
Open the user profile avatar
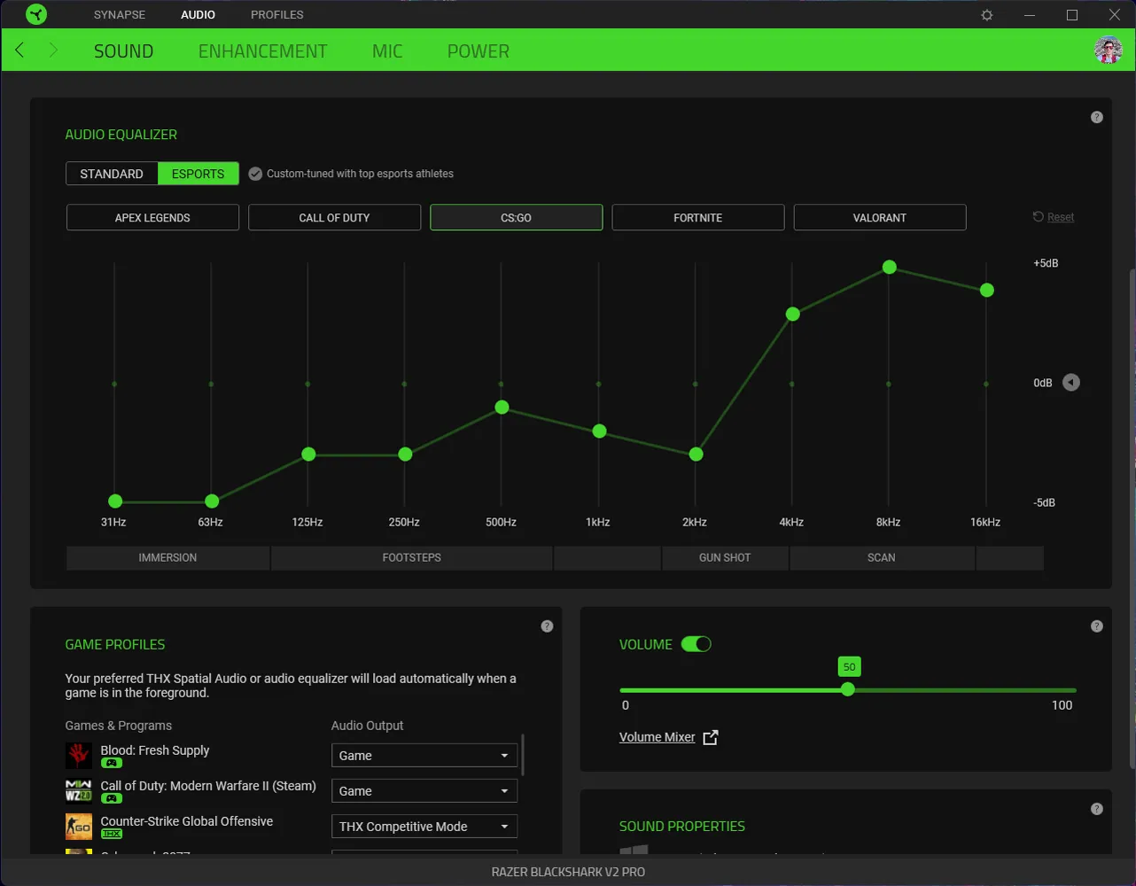pyautogui.click(x=1109, y=51)
